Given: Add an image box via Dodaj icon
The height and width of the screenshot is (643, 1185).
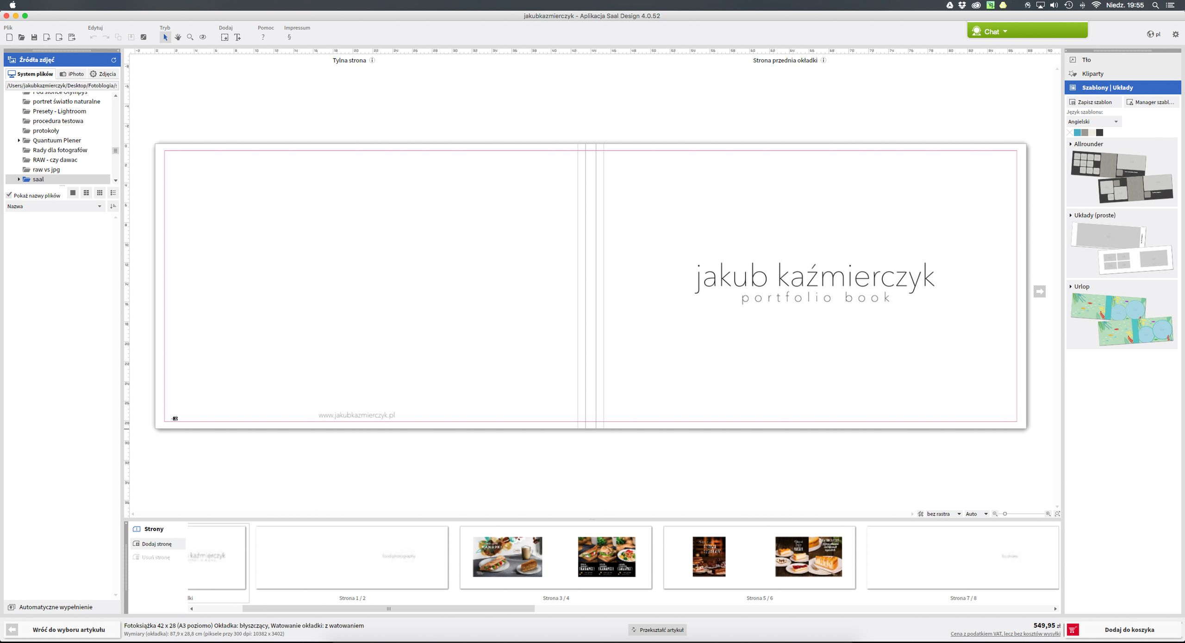Looking at the screenshot, I should [225, 37].
